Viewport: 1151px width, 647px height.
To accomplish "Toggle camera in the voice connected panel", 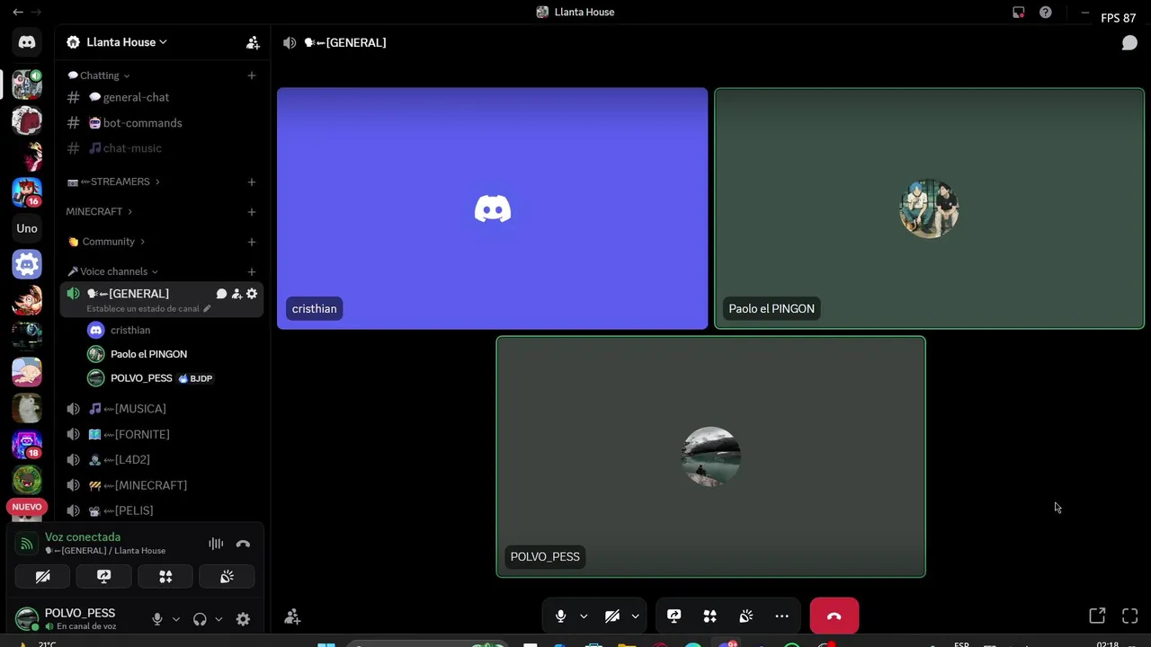I will coord(42,577).
